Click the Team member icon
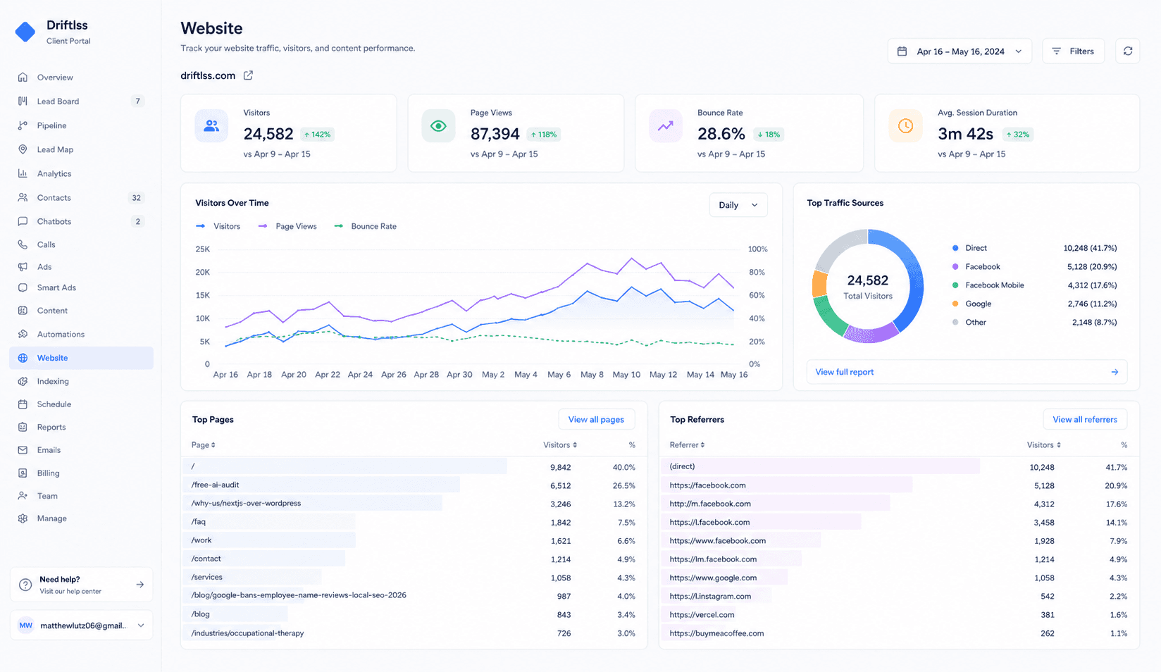The image size is (1161, 672). tap(23, 496)
